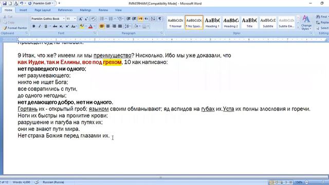329x185 pixels.
Task: Click the Change Styles icon
Action: (306, 23)
